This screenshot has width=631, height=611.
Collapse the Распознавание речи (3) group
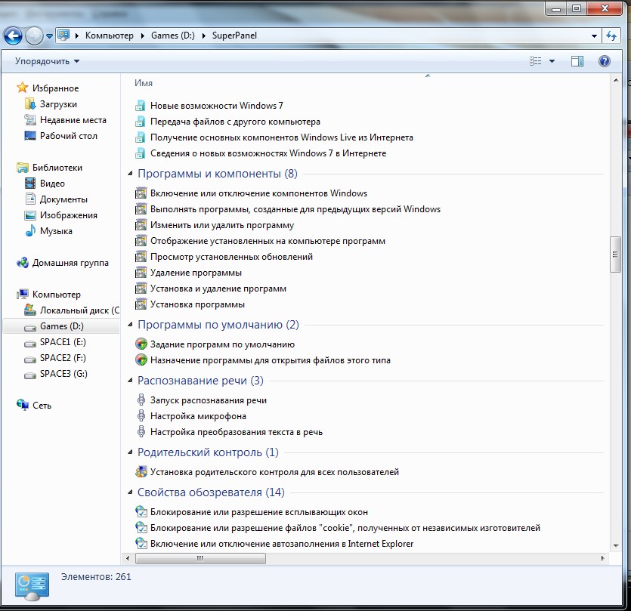[130, 381]
